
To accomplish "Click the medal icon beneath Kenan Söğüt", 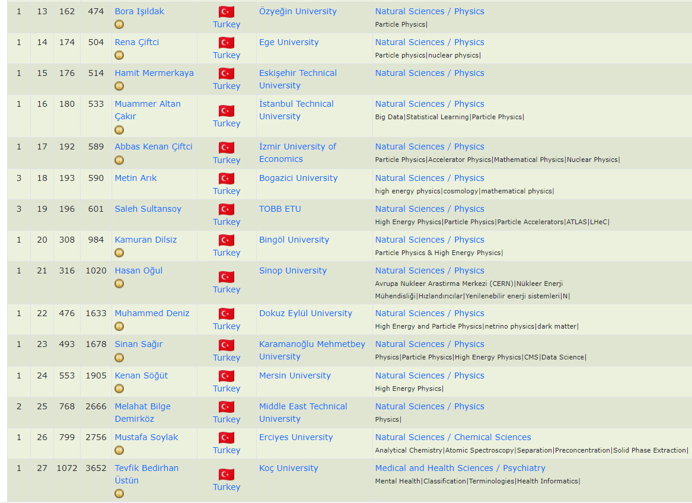I will click(119, 389).
